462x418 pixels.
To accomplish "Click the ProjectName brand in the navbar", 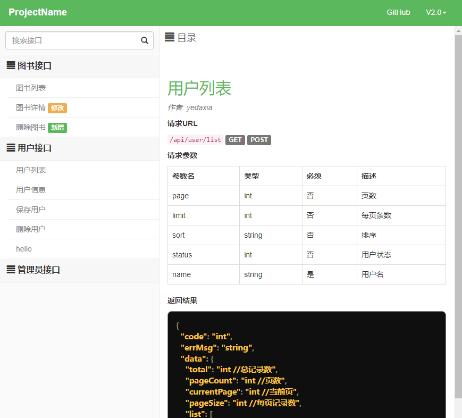I will 38,12.
